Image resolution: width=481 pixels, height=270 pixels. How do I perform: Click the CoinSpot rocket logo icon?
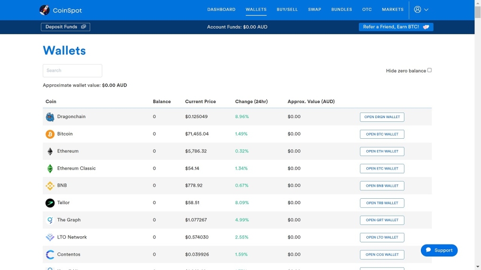45,10
